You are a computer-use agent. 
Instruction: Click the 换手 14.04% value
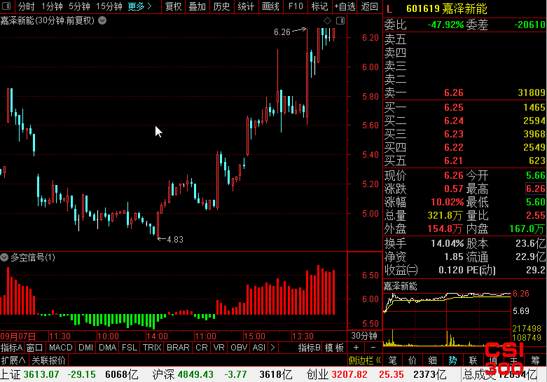pyautogui.click(x=447, y=243)
